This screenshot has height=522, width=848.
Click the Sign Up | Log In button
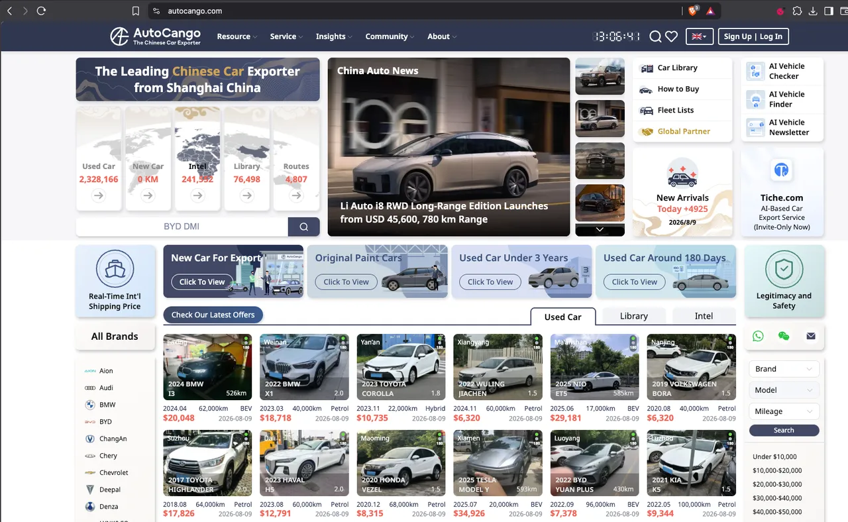click(753, 36)
